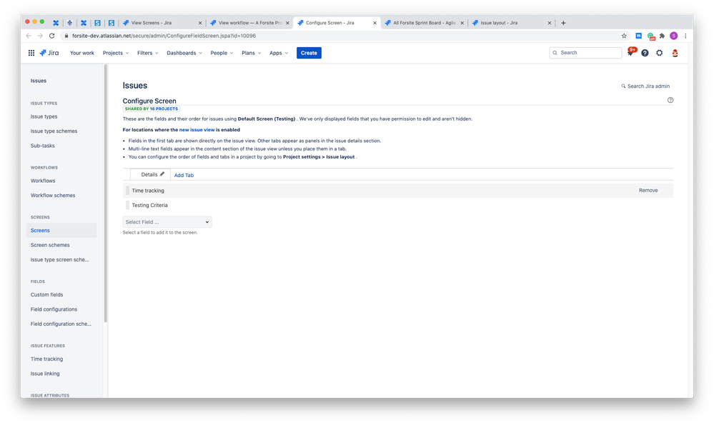Switch to the Issue layout - Jira tab
The image size is (714, 425).
click(x=511, y=23)
